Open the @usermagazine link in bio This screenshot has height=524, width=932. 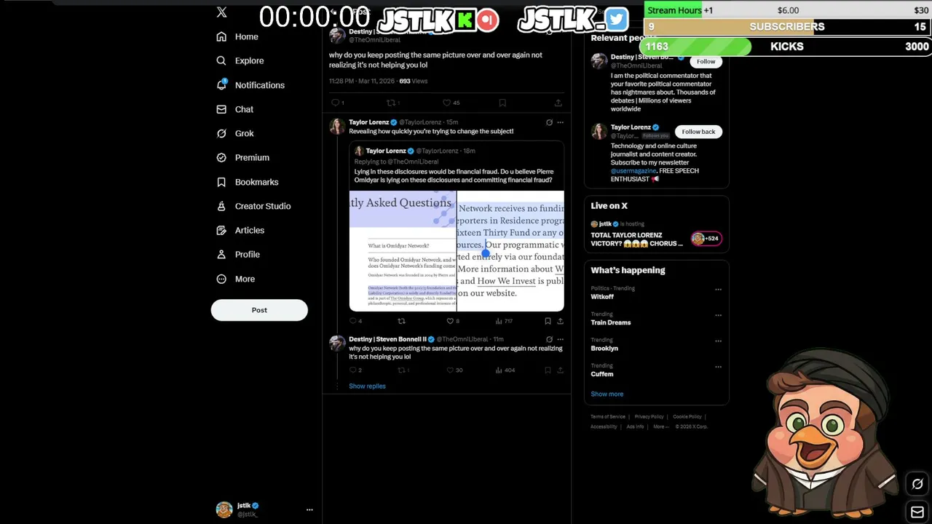tap(633, 171)
